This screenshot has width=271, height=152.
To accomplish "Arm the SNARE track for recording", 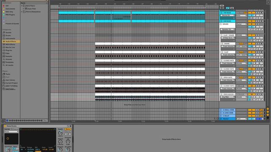I will pyautogui.click(x=262, y=44).
